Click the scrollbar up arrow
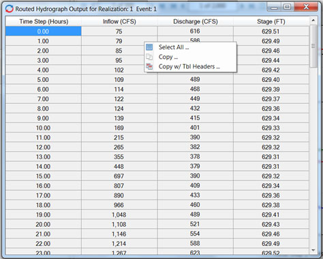Viewport: 323px width, 259px height. pyautogui.click(x=313, y=21)
